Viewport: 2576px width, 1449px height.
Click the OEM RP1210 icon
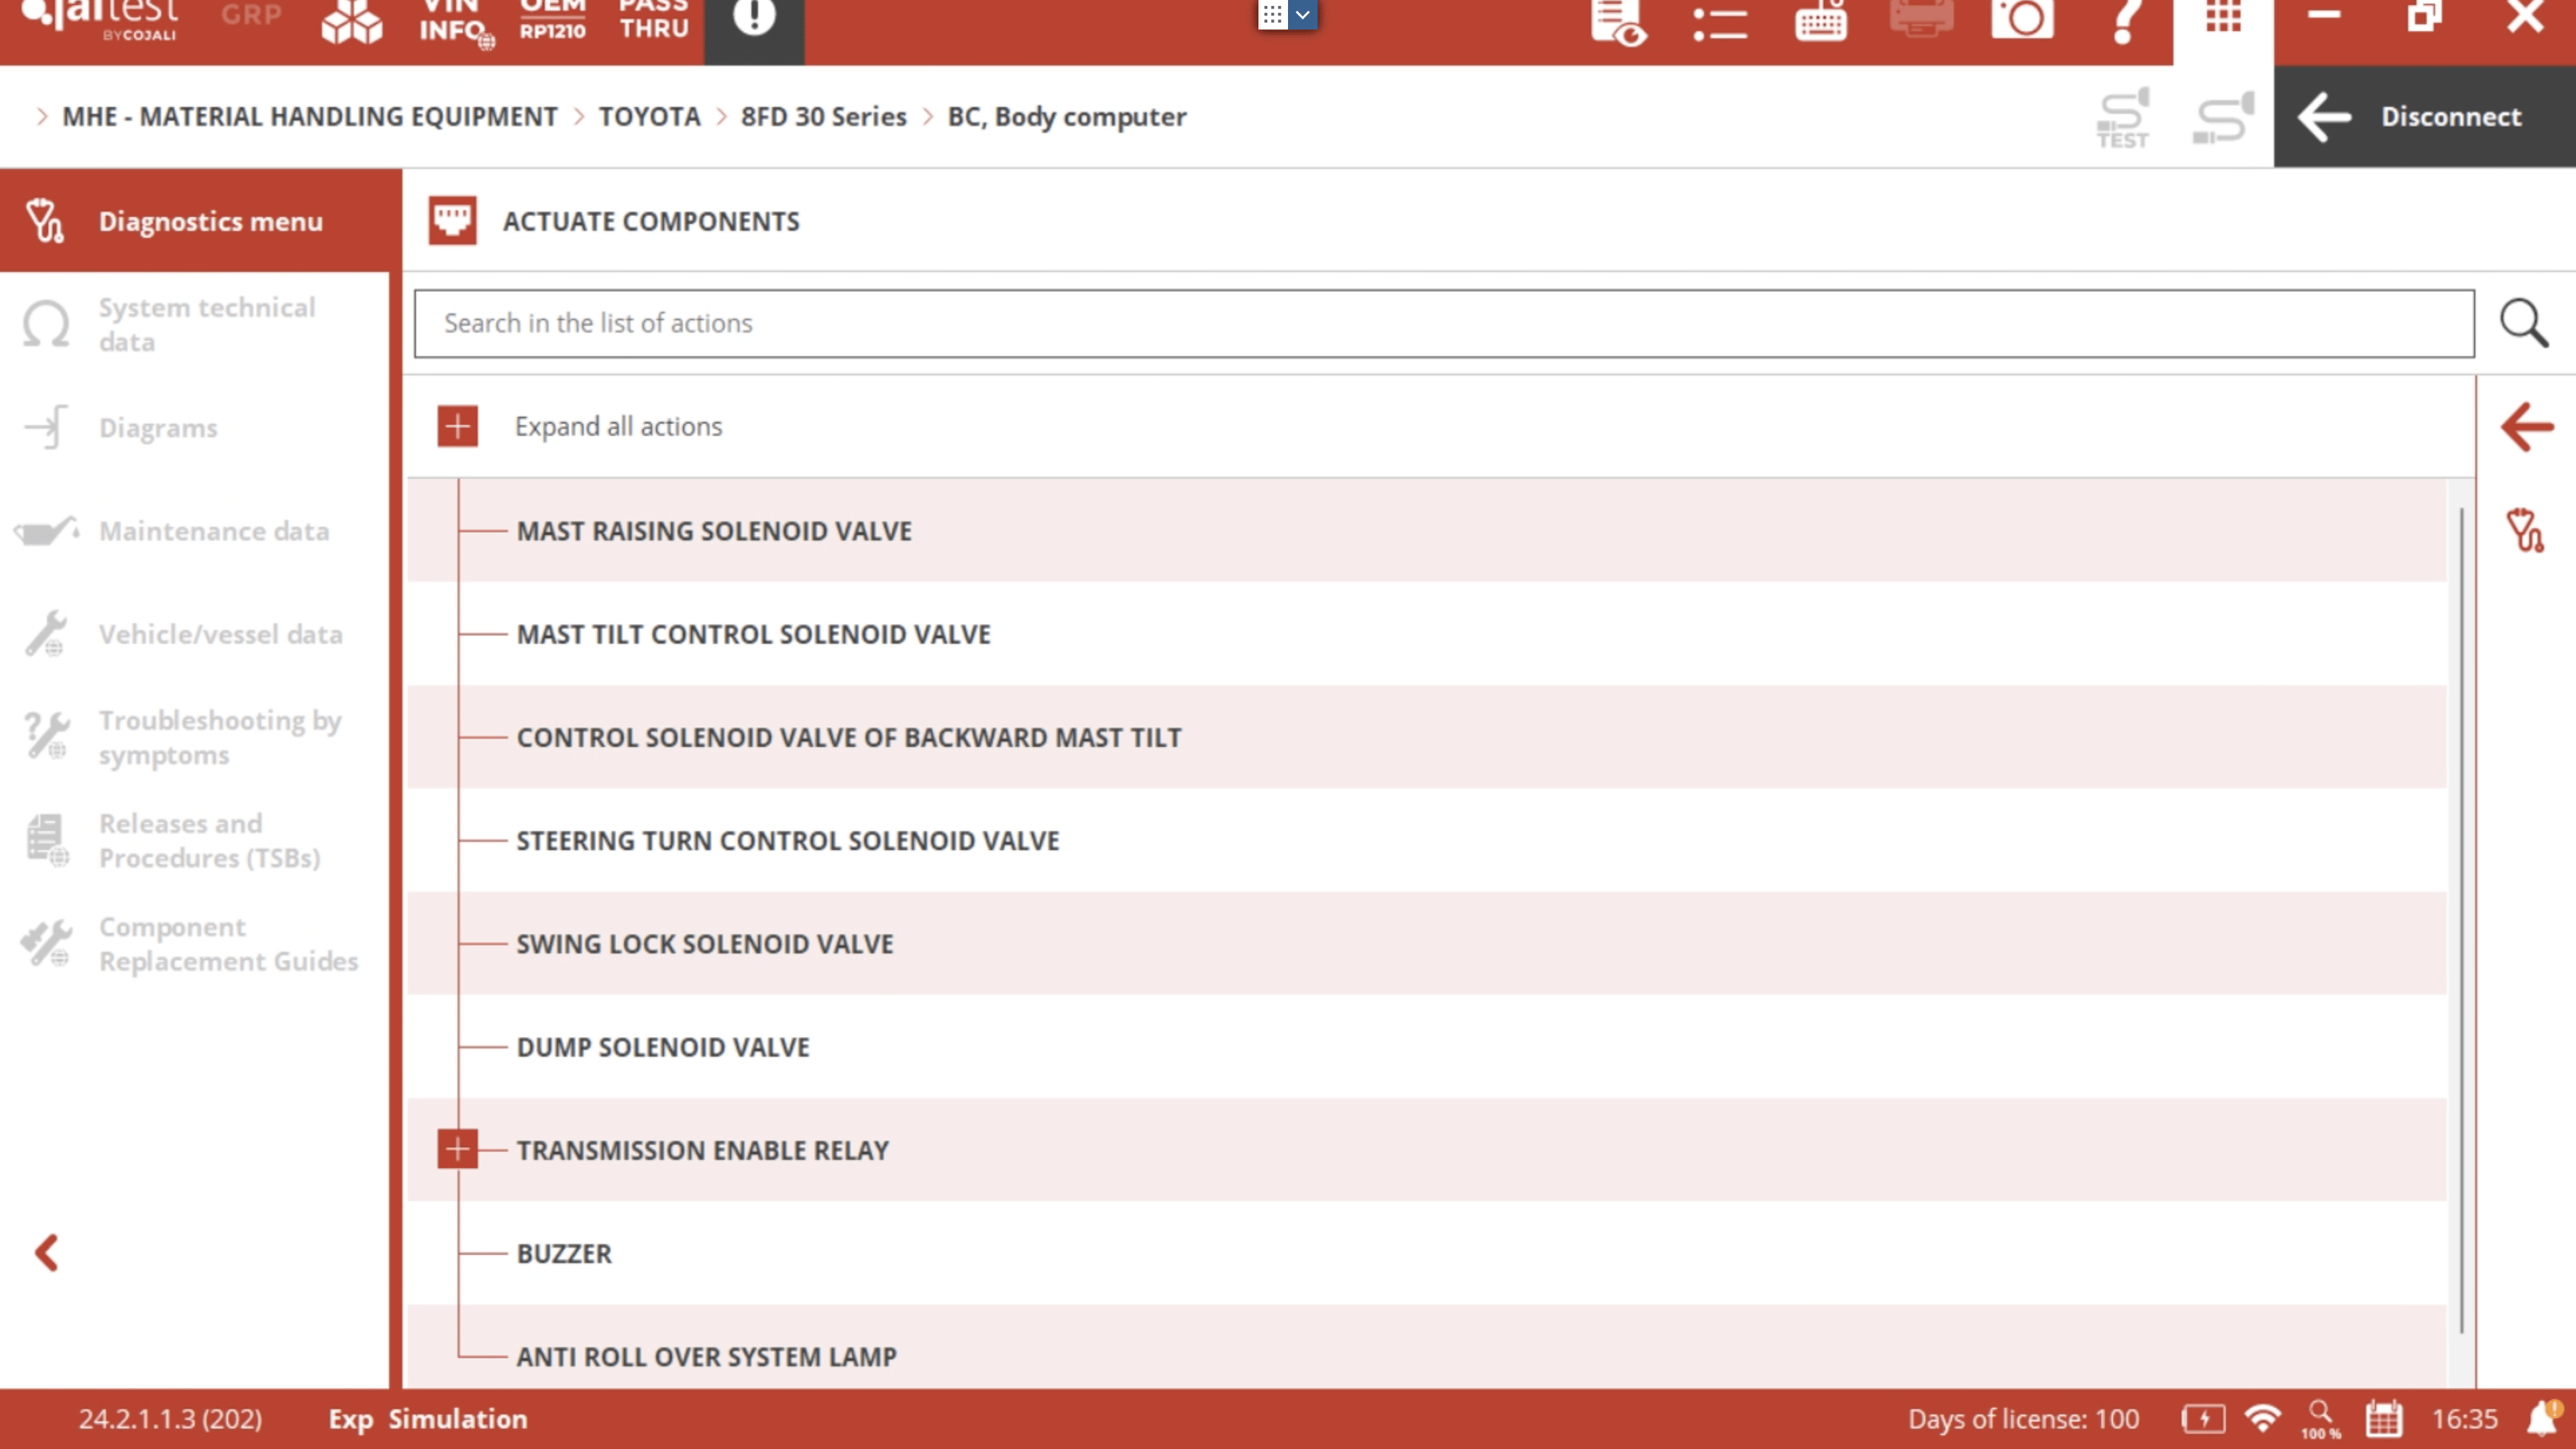click(552, 20)
